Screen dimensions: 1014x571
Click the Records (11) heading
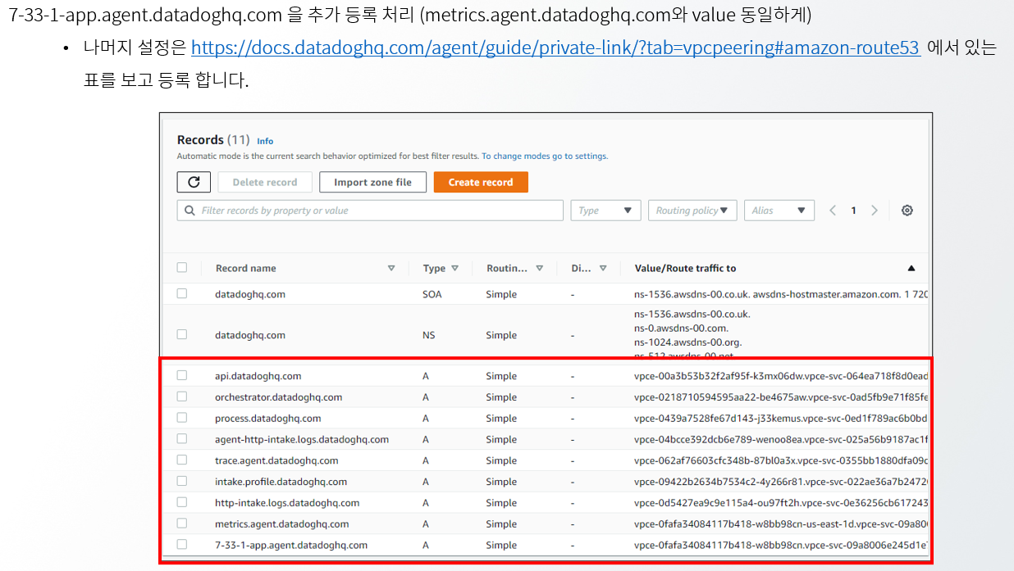coord(213,140)
